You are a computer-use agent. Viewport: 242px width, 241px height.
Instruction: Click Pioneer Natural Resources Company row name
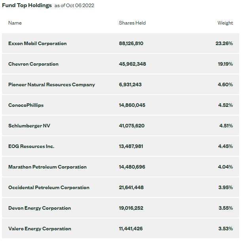coord(51,85)
